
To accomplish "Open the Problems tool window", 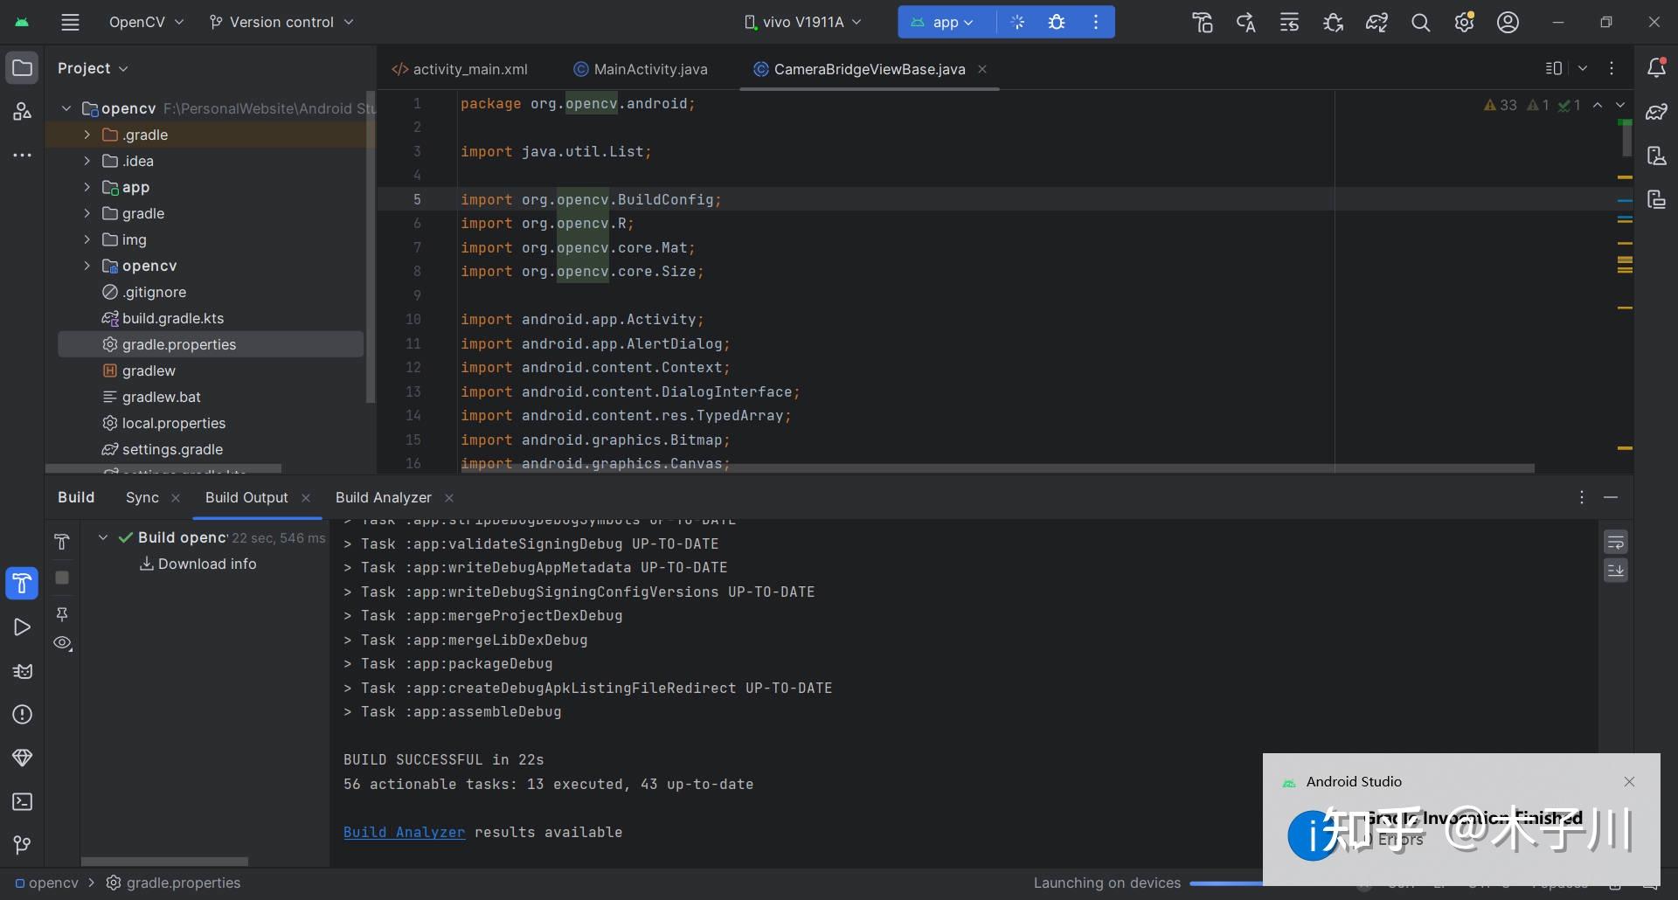I will pyautogui.click(x=22, y=715).
